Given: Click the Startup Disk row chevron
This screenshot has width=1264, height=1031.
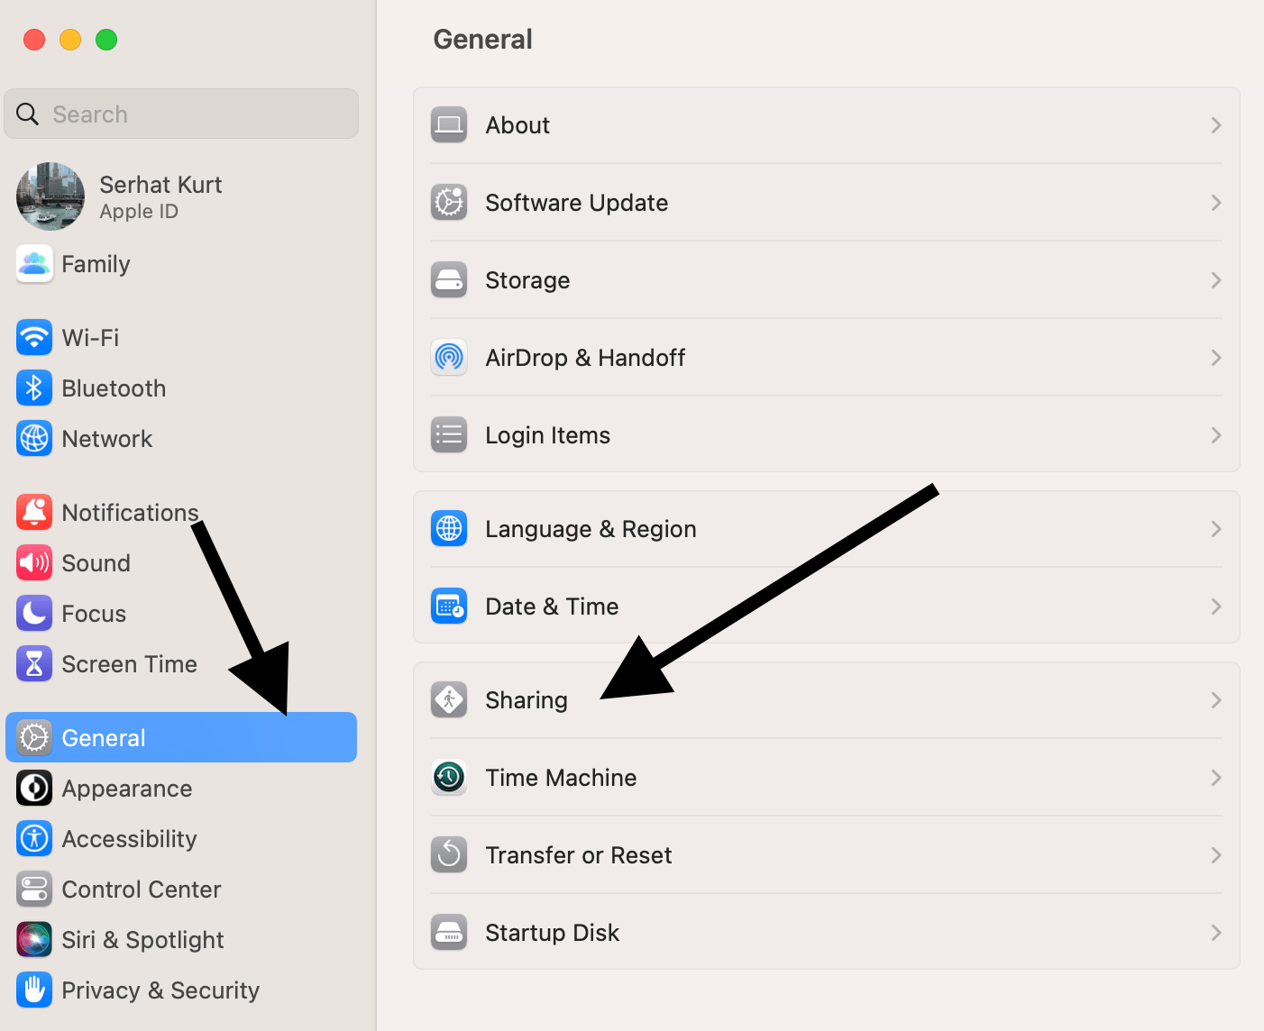Looking at the screenshot, I should [x=1216, y=933].
